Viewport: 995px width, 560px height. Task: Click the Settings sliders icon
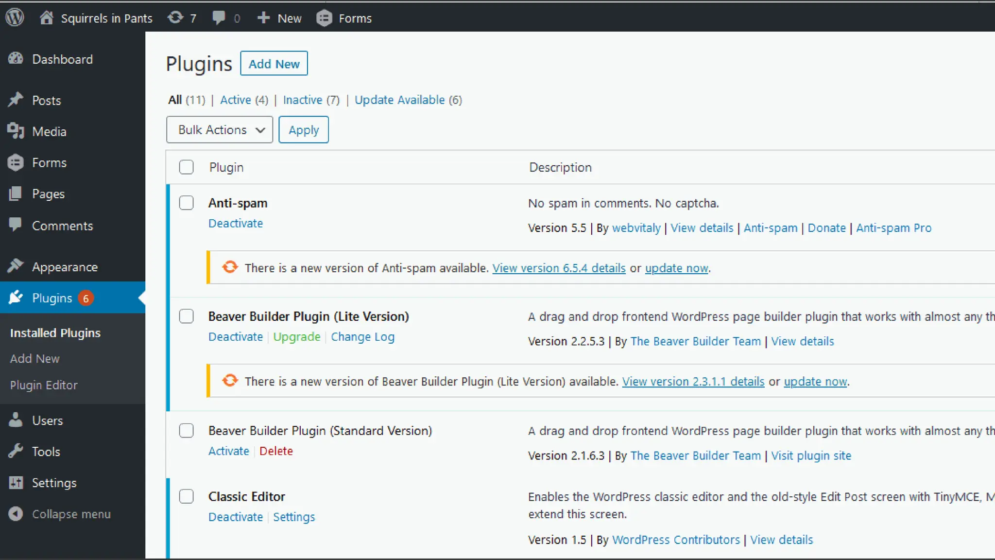point(16,483)
